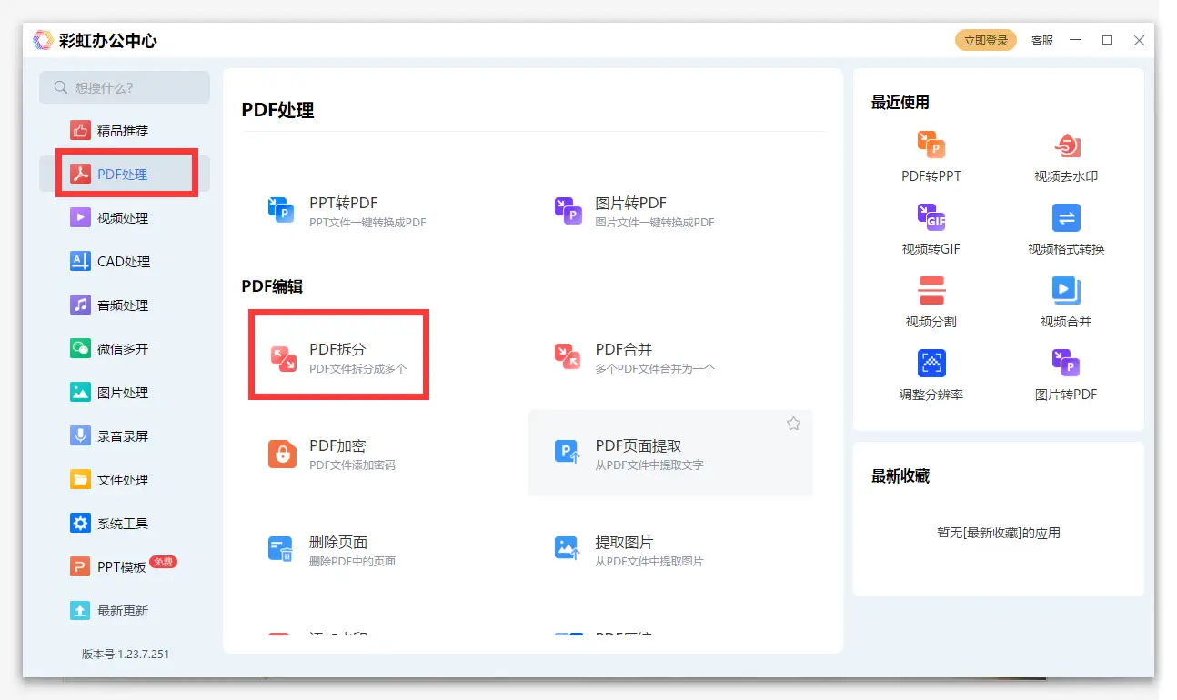1177x700 pixels.
Task: Click the 删除页面 delete pages icon
Action: point(281,549)
